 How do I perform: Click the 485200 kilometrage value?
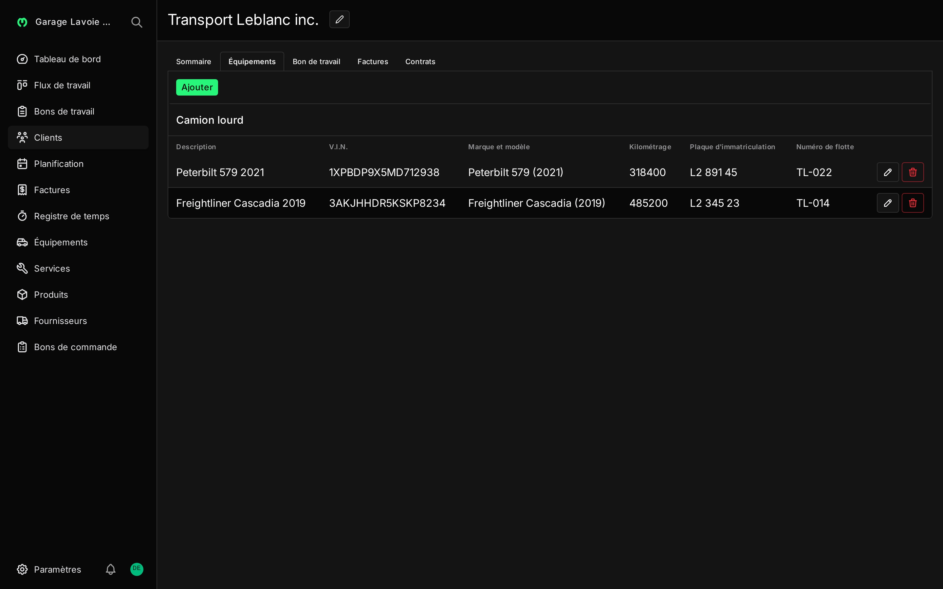(648, 203)
